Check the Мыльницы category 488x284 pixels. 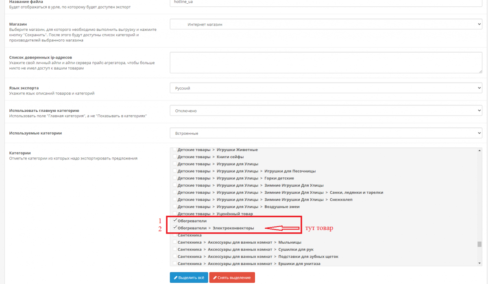[x=175, y=242]
